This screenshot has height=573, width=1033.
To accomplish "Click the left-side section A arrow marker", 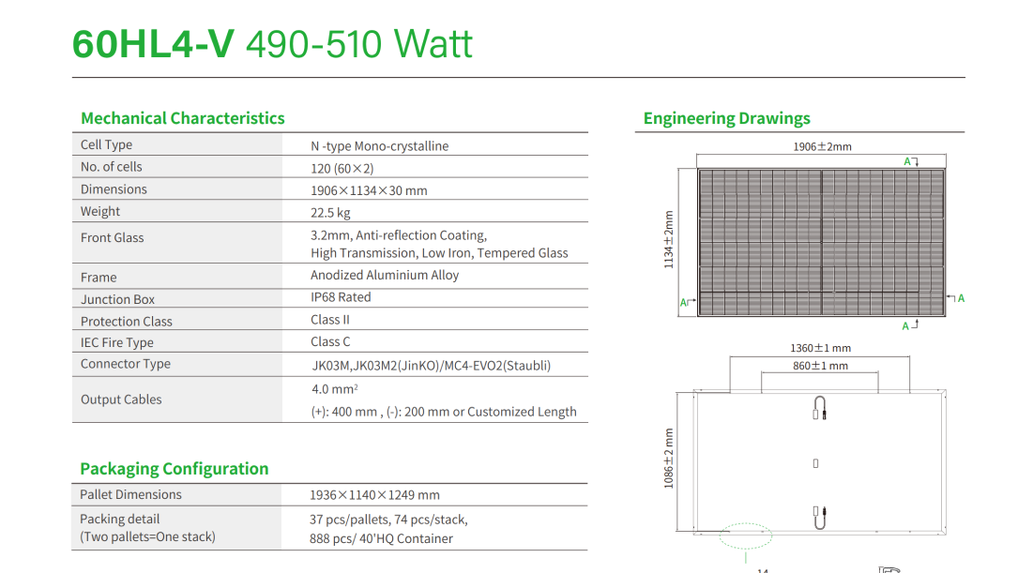I will point(688,302).
